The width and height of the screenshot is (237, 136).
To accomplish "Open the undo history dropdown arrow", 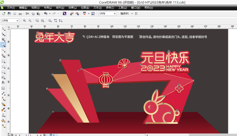I will tap(50, 14).
